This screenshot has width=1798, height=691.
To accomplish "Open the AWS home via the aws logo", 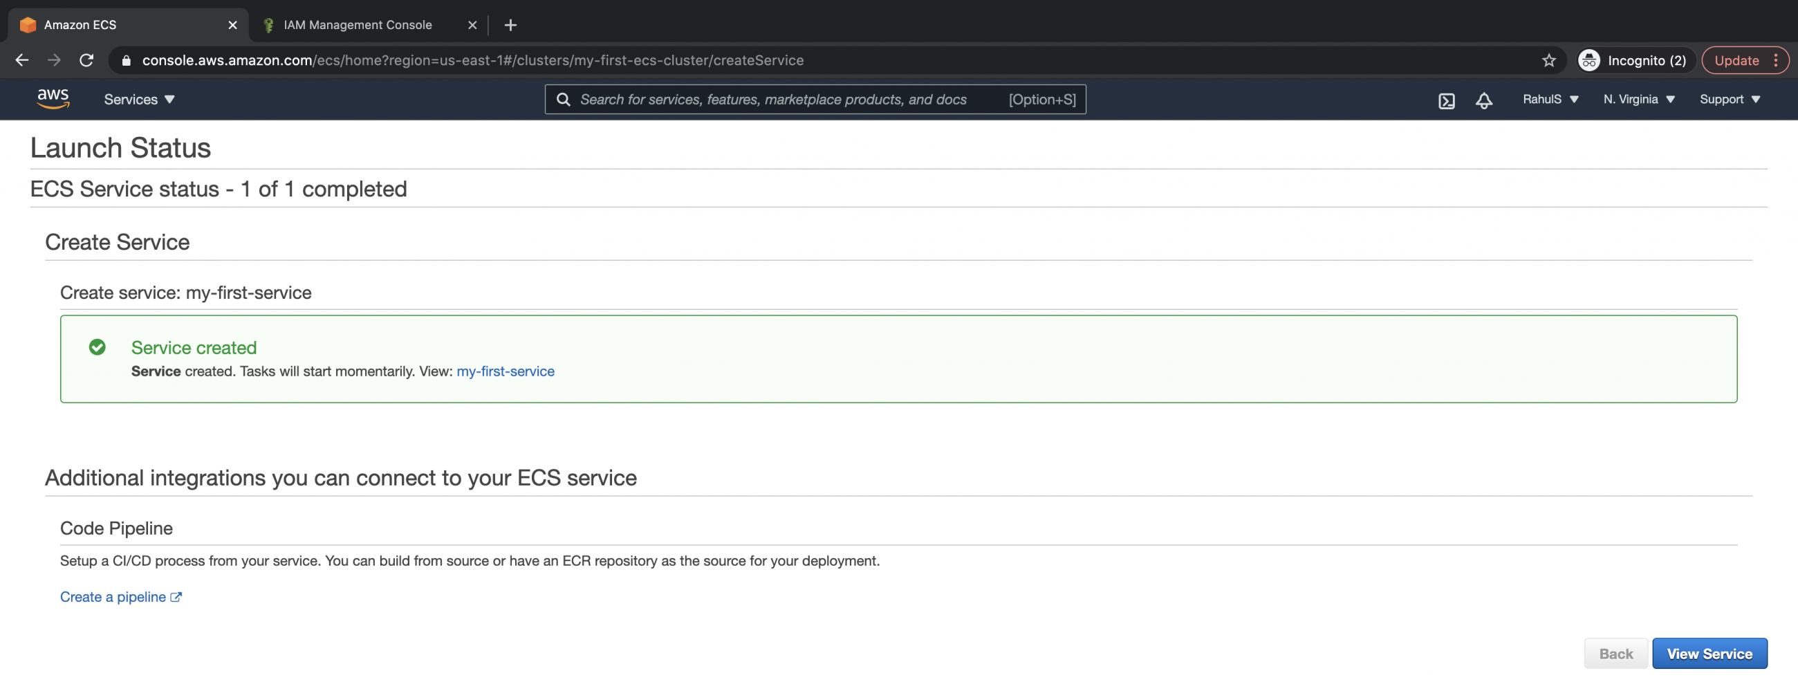I will point(53,99).
